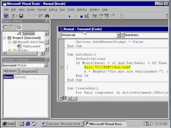Open the Surround Module object dropdown
Screen dimensions: 171x128
coord(46,65)
